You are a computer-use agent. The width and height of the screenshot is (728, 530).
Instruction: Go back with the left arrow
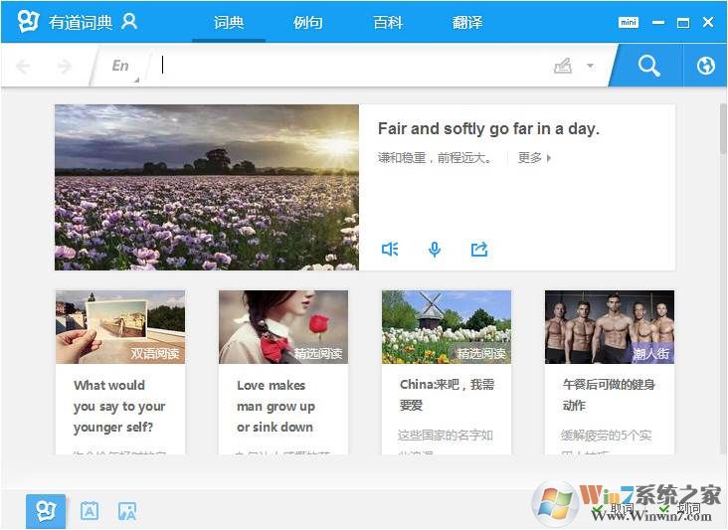23,66
